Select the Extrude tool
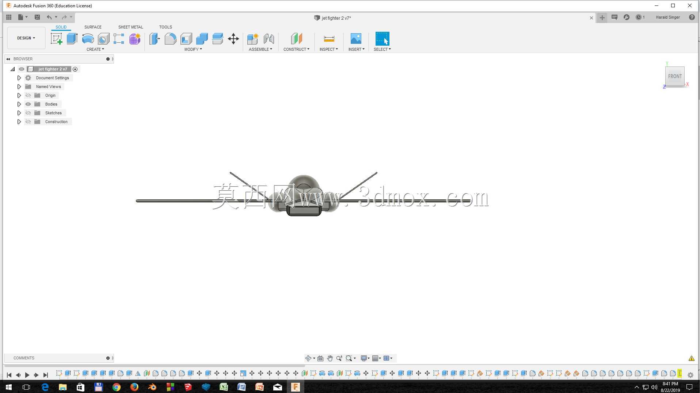 click(x=72, y=39)
